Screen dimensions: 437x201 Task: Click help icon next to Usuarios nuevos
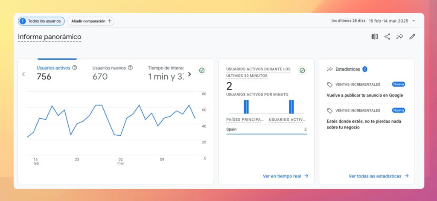[130, 67]
